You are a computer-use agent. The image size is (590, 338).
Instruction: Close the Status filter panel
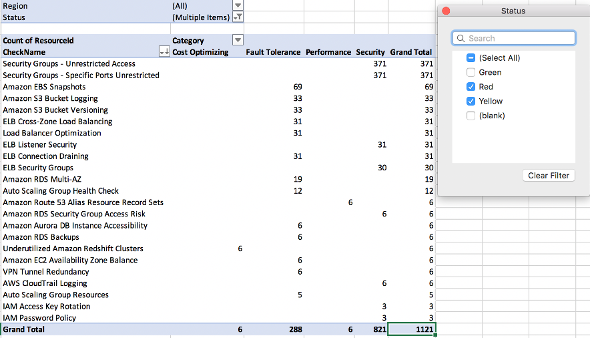446,11
